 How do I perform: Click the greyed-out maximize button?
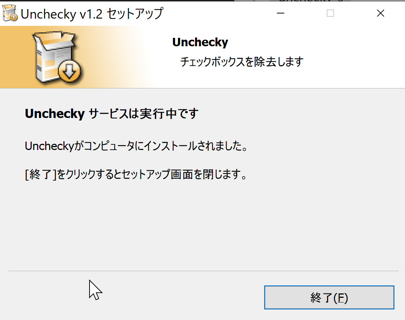click(x=330, y=13)
